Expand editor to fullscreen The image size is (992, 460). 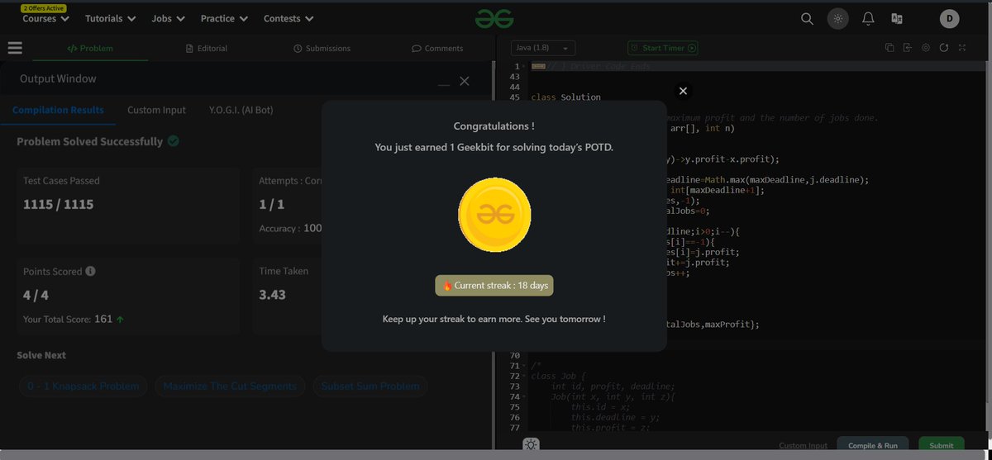(962, 48)
